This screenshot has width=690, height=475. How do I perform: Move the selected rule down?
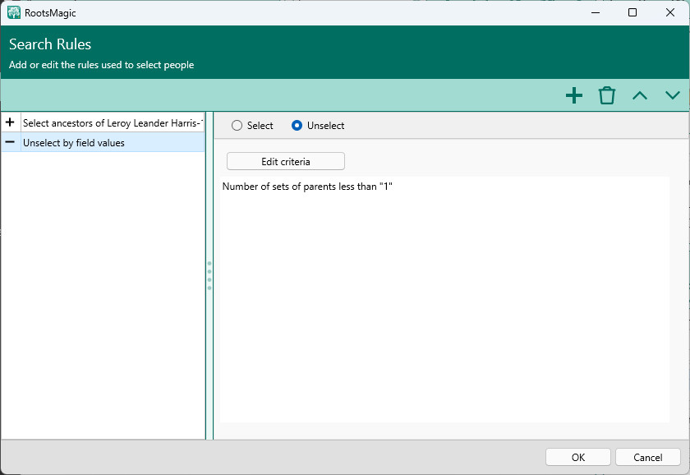point(673,95)
